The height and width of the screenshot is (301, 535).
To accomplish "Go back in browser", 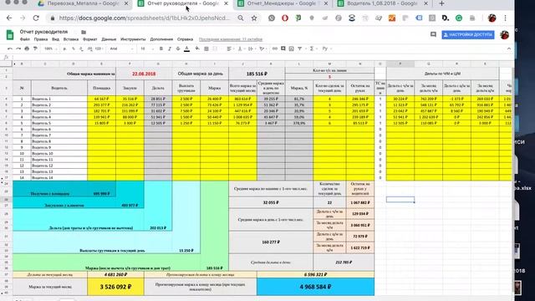I will click(9, 18).
